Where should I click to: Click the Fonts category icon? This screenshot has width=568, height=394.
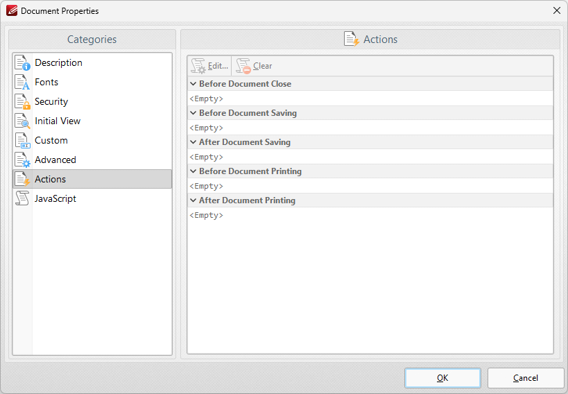click(x=22, y=83)
